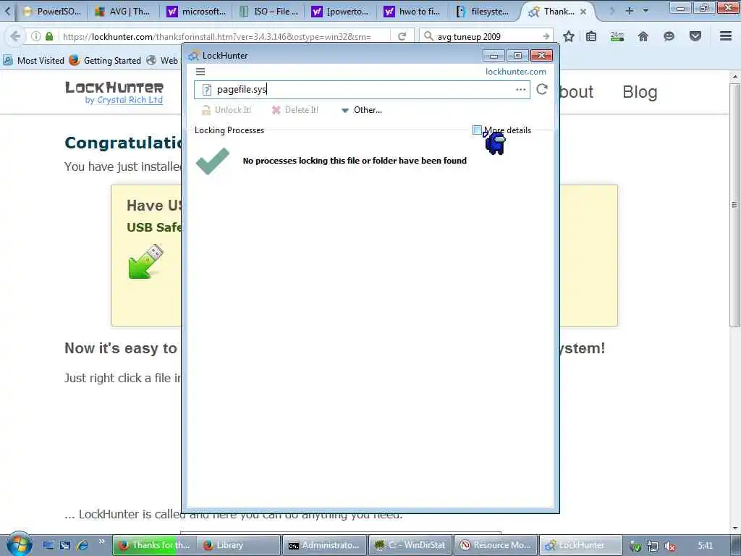Screen dimensions: 741x556
Task: Click the 5:41 taskbar clock
Action: 705,546
